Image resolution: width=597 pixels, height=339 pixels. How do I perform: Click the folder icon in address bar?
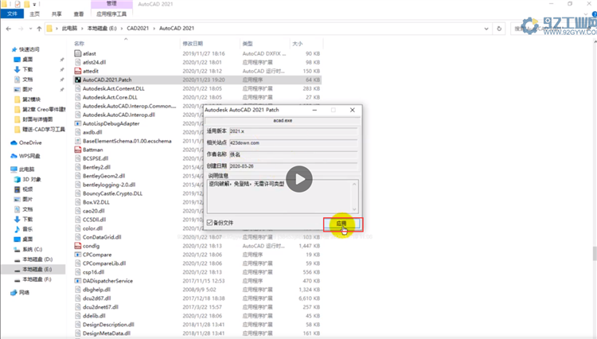pyautogui.click(x=49, y=29)
